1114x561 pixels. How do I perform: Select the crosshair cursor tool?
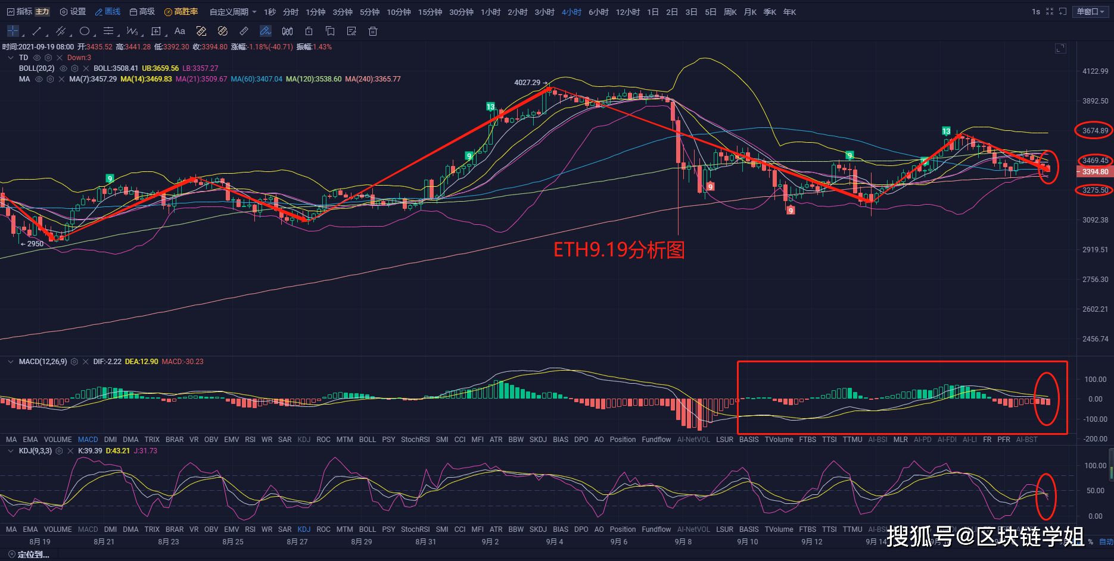(x=13, y=31)
